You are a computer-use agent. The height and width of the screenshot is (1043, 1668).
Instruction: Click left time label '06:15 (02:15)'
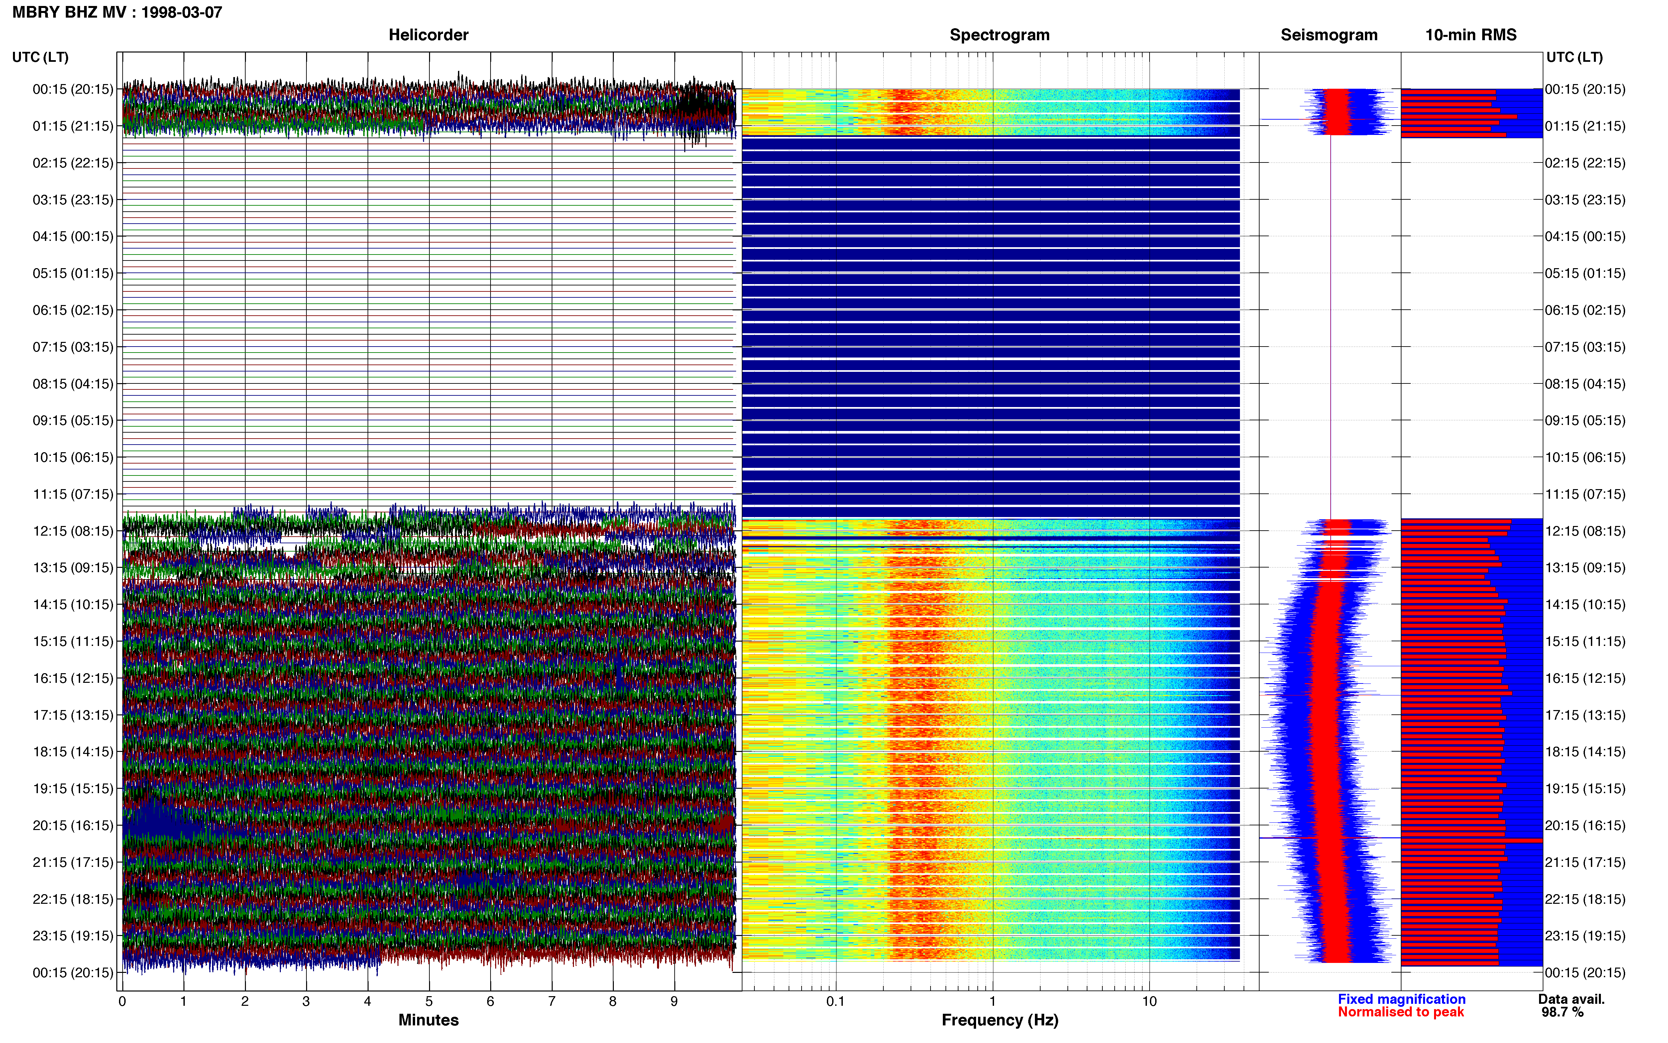tap(73, 310)
